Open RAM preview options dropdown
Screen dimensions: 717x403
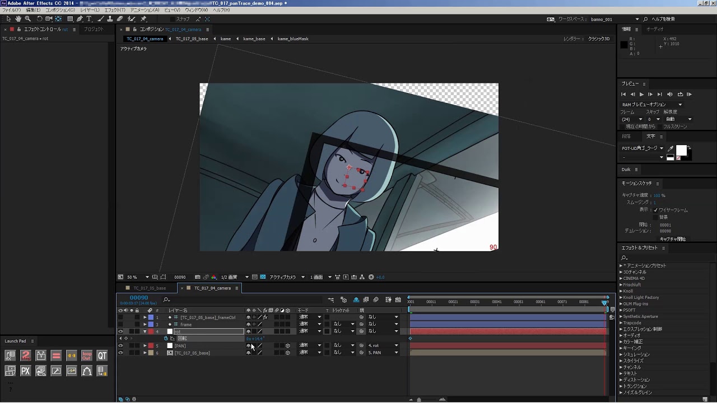(652, 105)
